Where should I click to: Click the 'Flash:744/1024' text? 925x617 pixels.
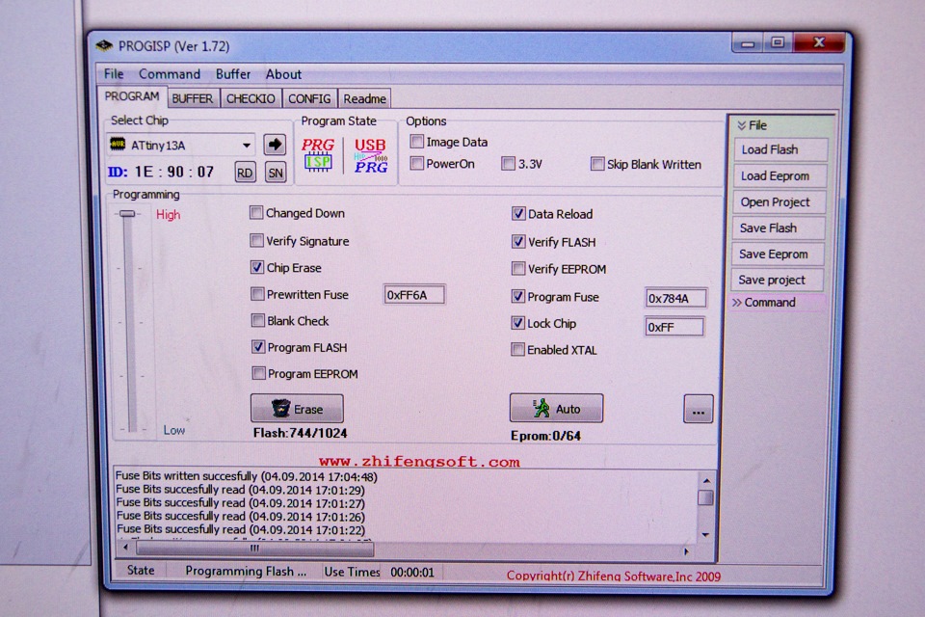pyautogui.click(x=301, y=433)
